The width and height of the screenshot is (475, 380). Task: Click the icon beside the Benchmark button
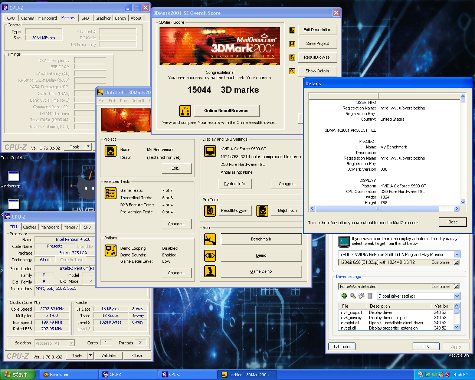(210, 239)
